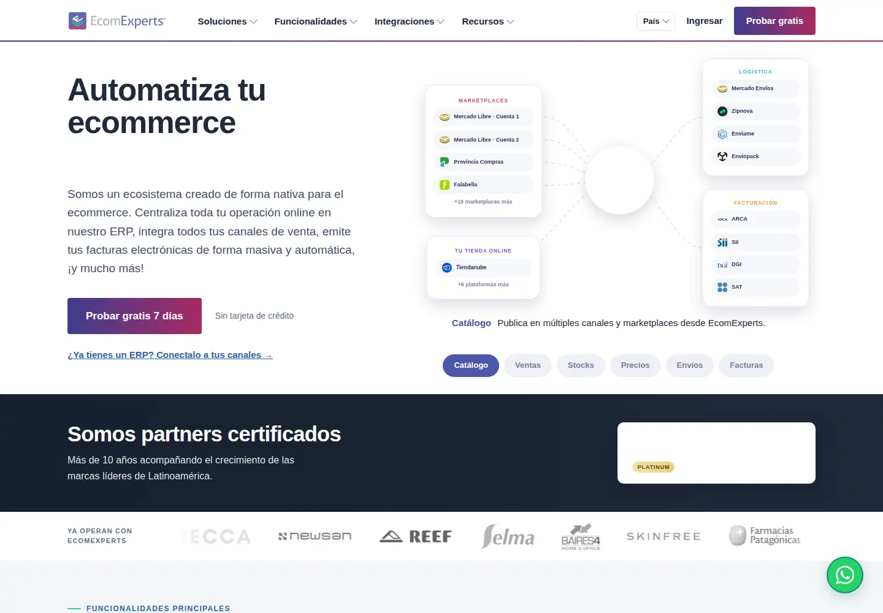The height and width of the screenshot is (613, 883).
Task: Click the DGI icon
Action: 722,265
